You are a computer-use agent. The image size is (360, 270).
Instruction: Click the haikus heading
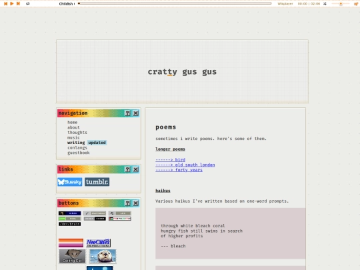click(163, 191)
